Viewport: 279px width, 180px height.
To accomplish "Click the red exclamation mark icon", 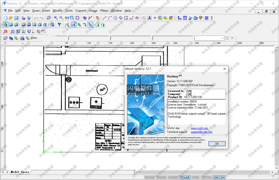I will click(x=212, y=18).
